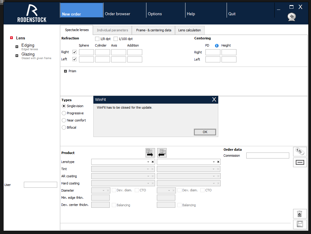Select the Progressive lens type
This screenshot has width=311, height=234.
pyautogui.click(x=64, y=113)
